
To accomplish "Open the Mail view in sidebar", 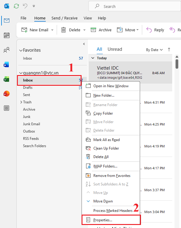I will pyautogui.click(x=7, y=20).
